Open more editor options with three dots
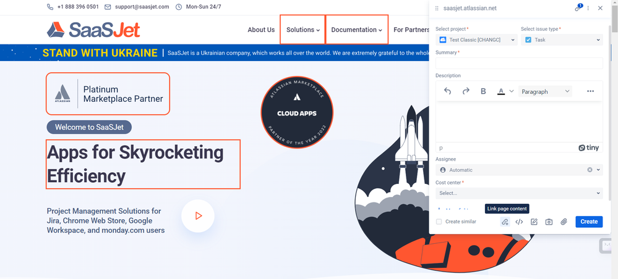 [590, 91]
